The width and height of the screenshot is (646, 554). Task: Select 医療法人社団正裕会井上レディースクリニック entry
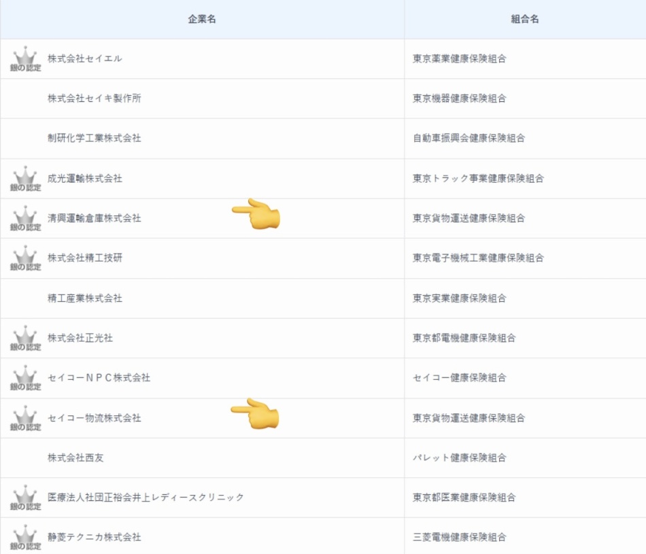coord(146,497)
